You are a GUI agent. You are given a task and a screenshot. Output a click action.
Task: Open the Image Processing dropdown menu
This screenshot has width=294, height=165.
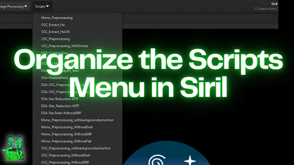click(15, 7)
